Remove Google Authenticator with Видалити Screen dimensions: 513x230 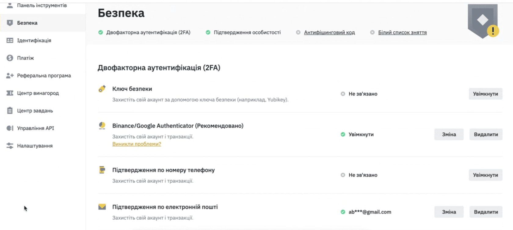(x=486, y=135)
